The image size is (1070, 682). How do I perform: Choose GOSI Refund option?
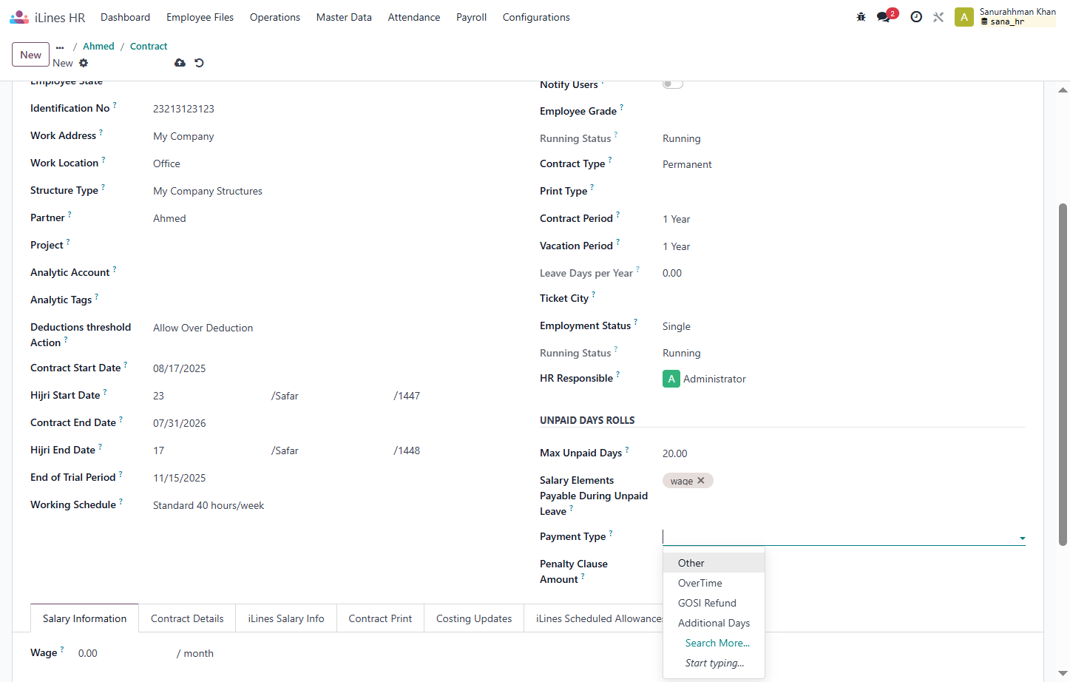(714, 603)
